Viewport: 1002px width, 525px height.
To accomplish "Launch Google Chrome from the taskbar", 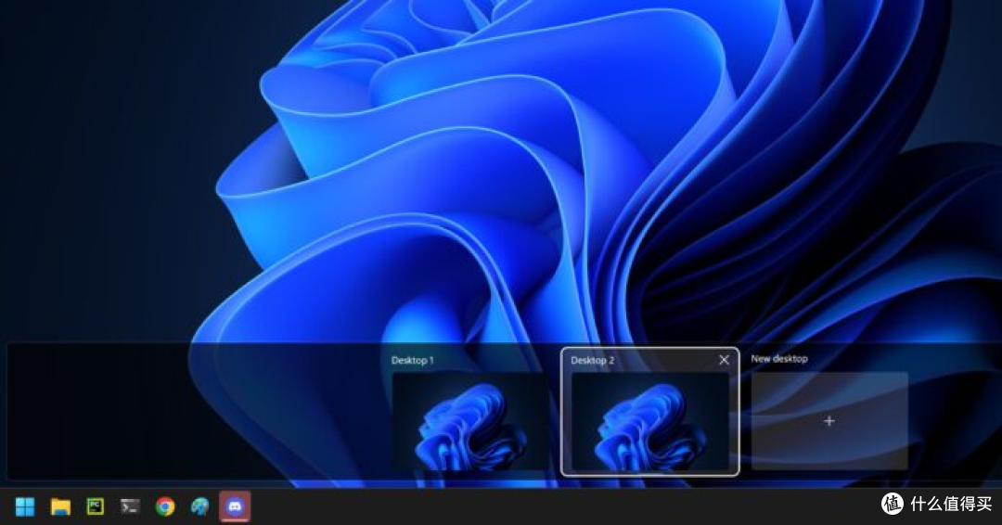I will [165, 506].
